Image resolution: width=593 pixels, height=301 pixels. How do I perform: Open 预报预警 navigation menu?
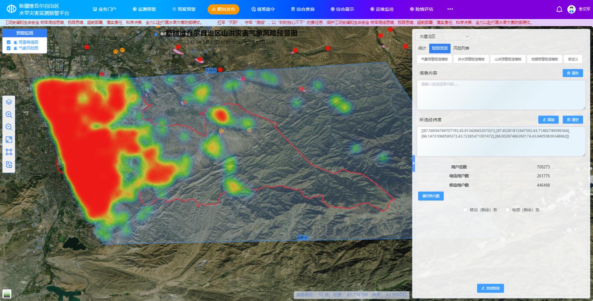[x=184, y=9]
